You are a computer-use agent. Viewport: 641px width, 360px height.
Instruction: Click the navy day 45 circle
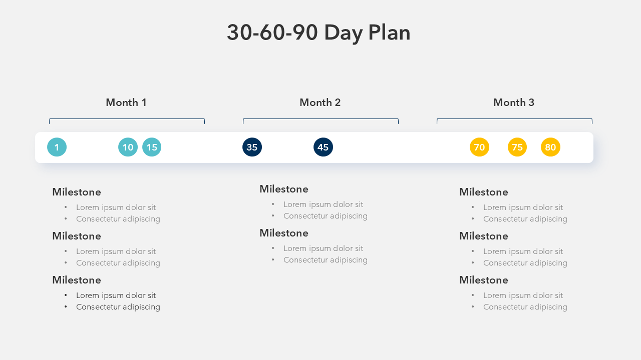point(323,147)
